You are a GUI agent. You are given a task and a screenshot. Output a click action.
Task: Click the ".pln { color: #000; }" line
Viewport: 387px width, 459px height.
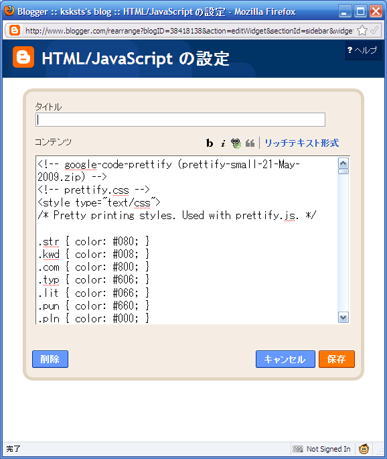tap(94, 318)
